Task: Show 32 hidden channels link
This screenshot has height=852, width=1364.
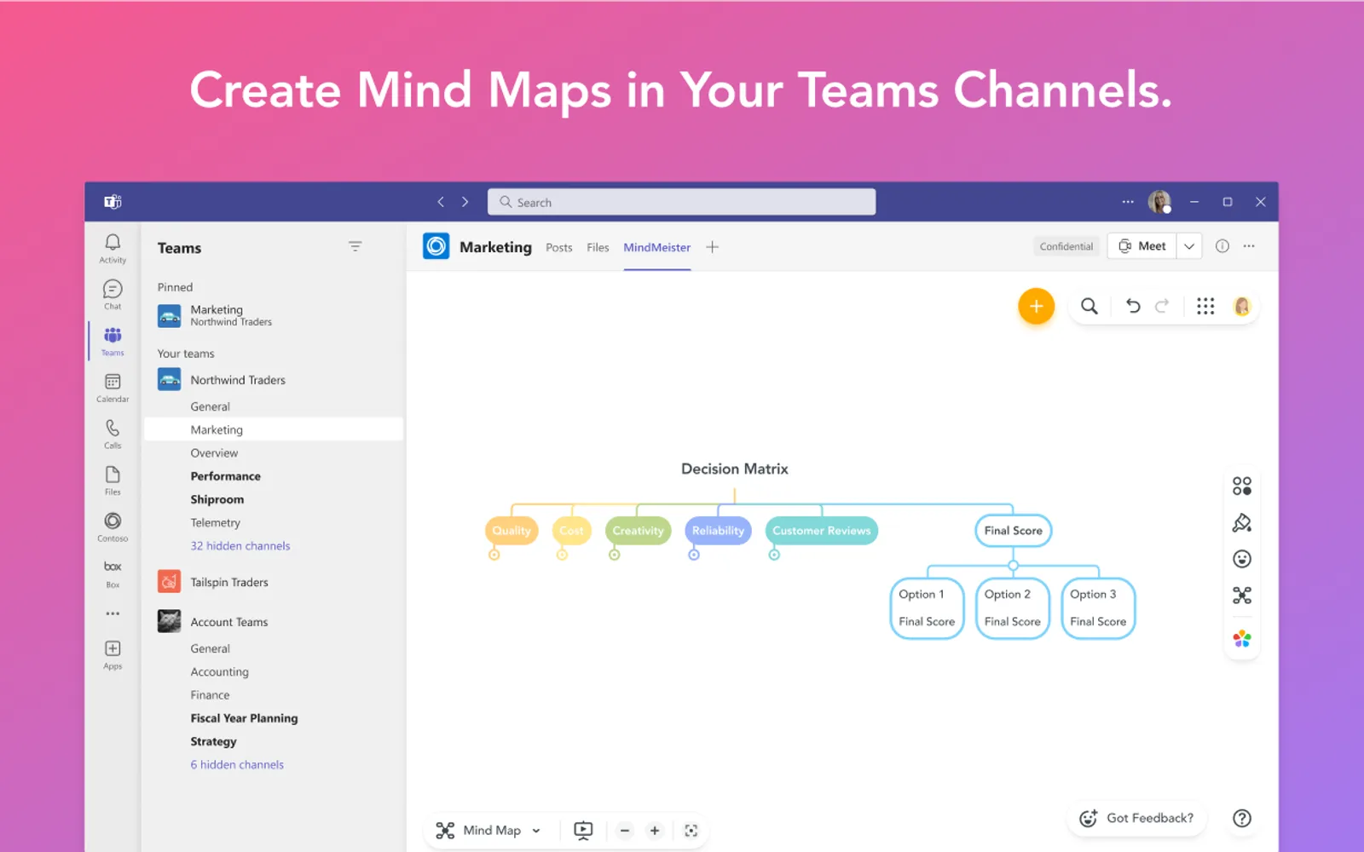Action: point(240,546)
